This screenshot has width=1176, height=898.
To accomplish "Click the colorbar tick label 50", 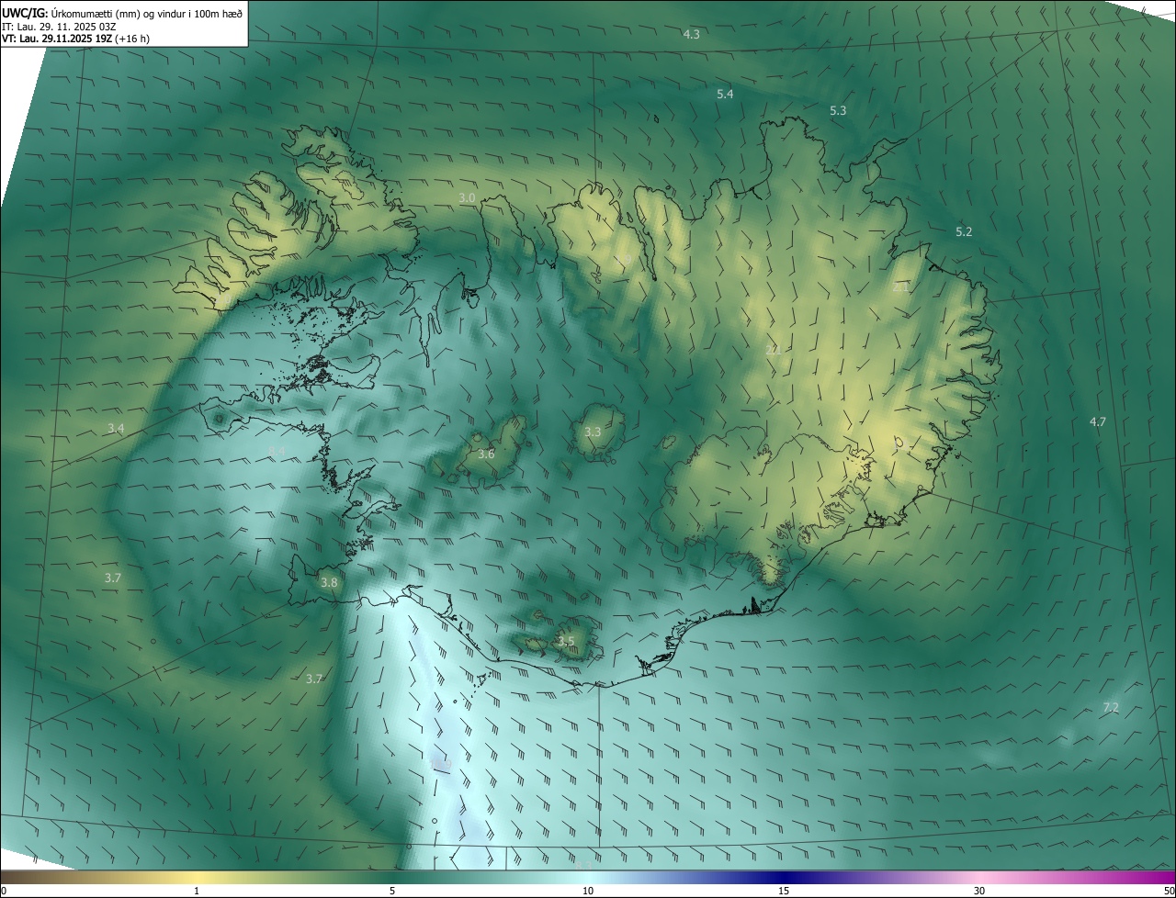I will [1169, 892].
